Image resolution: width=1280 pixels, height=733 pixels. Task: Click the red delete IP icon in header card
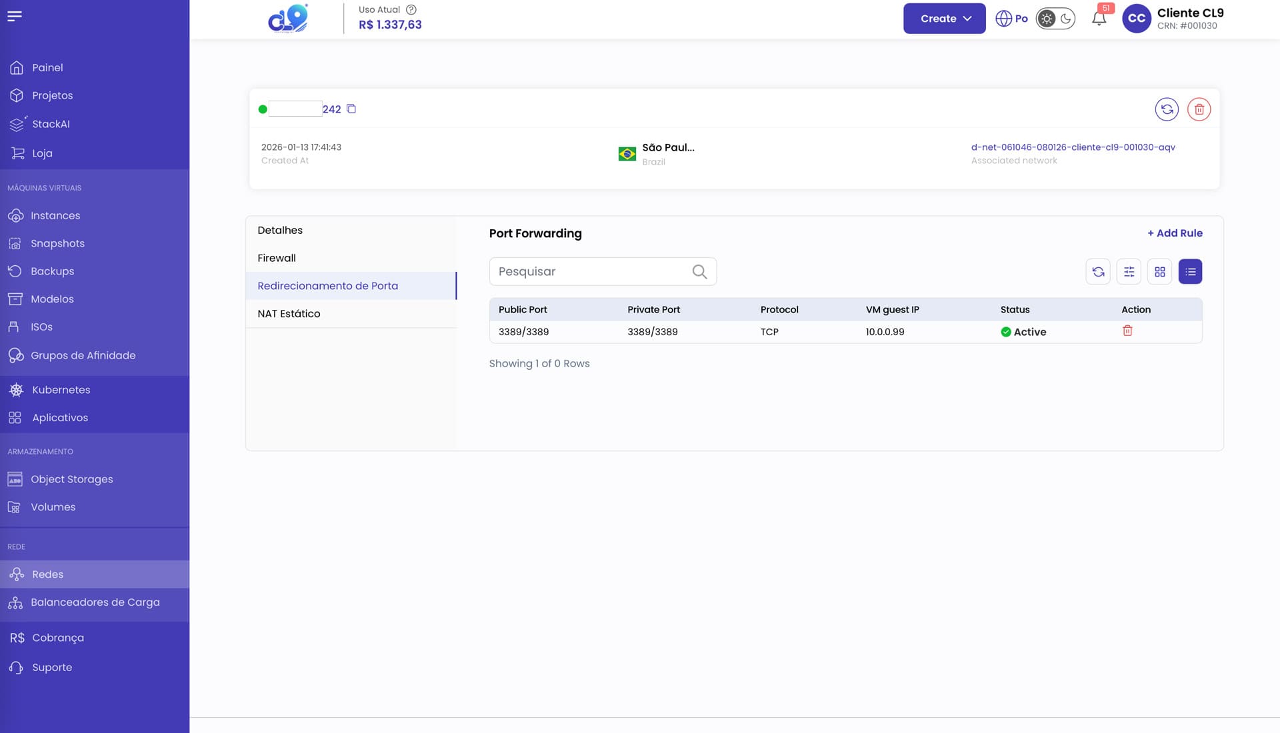[x=1199, y=109]
